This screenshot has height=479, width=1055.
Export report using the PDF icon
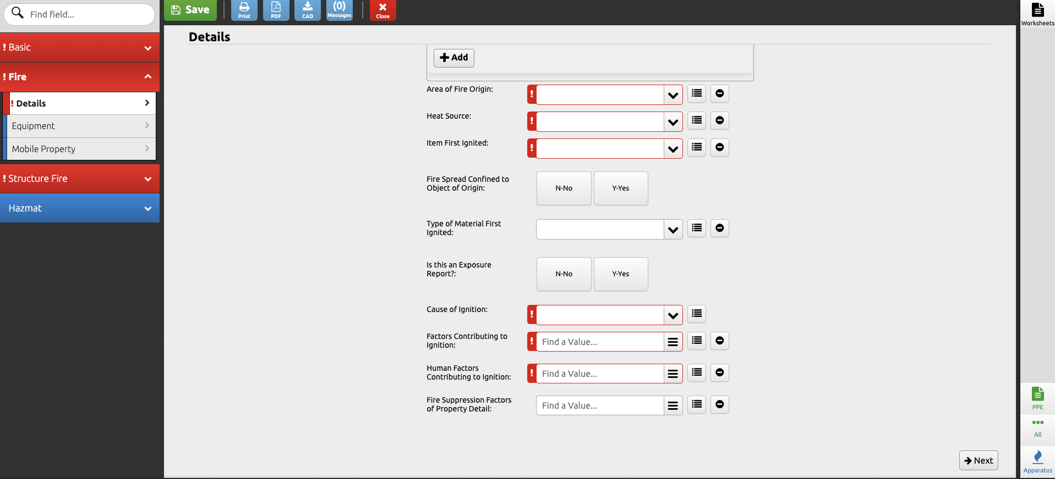(276, 10)
